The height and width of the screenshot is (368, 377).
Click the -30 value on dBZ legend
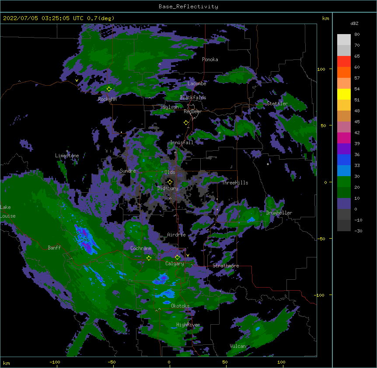(x=358, y=231)
